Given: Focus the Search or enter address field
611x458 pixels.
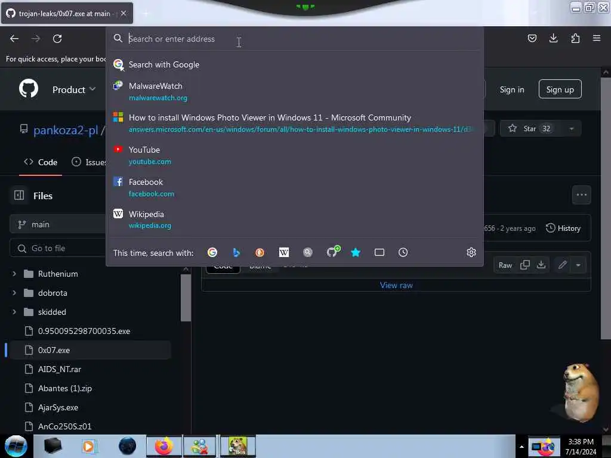Looking at the screenshot, I should click(296, 39).
